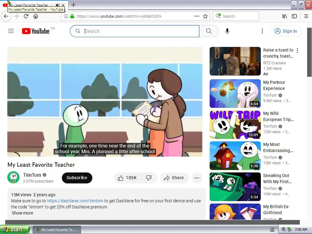Close the My Least Favorite Teacher tab
Screen dimensions: 312x234
pos(63,5)
